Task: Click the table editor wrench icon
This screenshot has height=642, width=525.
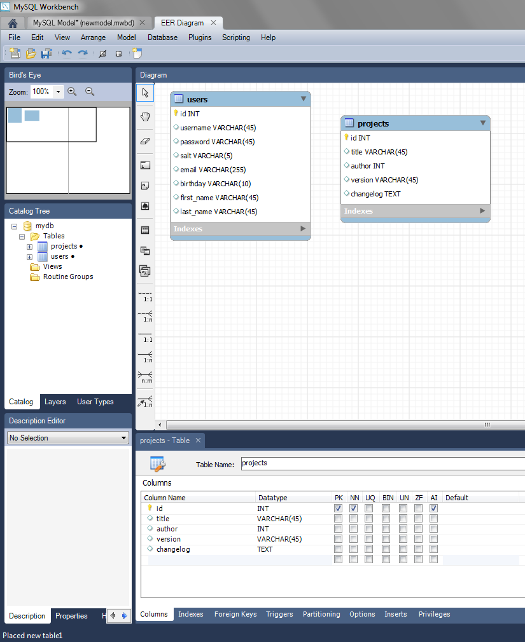Action: coord(158,463)
